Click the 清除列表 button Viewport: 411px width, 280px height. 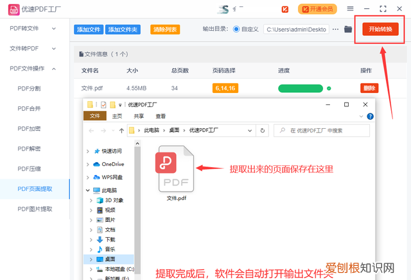tap(165, 29)
